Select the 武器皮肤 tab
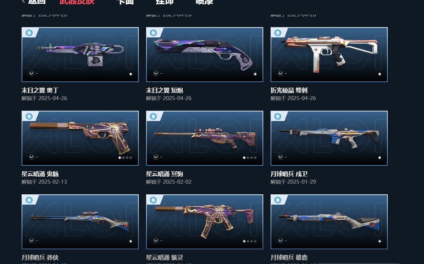This screenshot has height=264, width=424. click(x=77, y=1)
